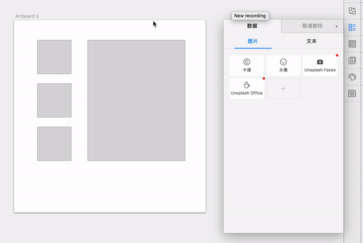The image size is (363, 243).
Task: Switch to the 数据 tab
Action: point(252,26)
